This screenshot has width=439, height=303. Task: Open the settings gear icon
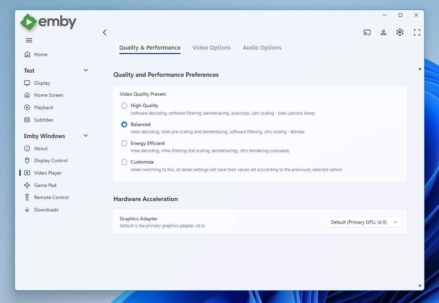click(x=400, y=32)
